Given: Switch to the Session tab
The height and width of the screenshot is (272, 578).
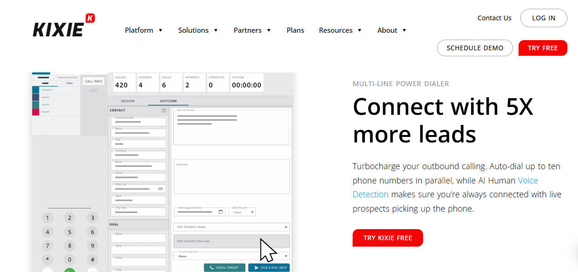Looking at the screenshot, I should coord(128,101).
